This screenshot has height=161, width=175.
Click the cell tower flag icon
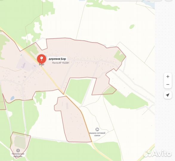[97, 129]
